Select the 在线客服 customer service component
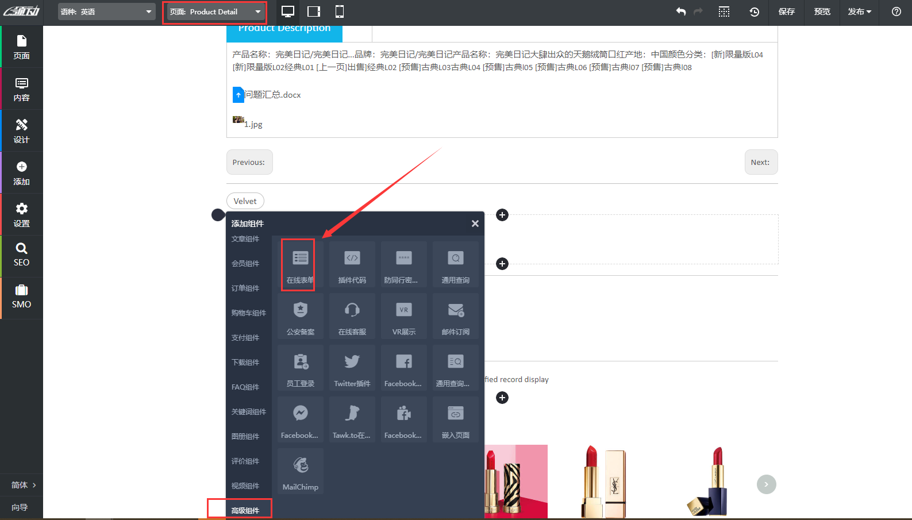The height and width of the screenshot is (520, 912). (352, 316)
